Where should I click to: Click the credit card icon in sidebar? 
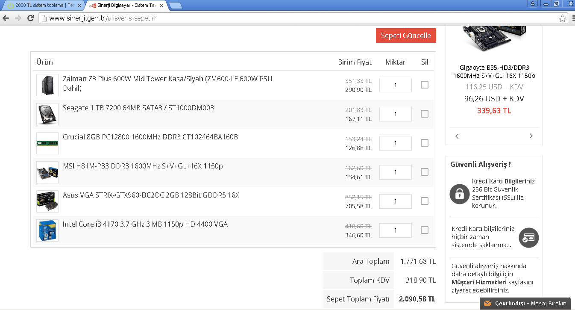[x=529, y=238]
